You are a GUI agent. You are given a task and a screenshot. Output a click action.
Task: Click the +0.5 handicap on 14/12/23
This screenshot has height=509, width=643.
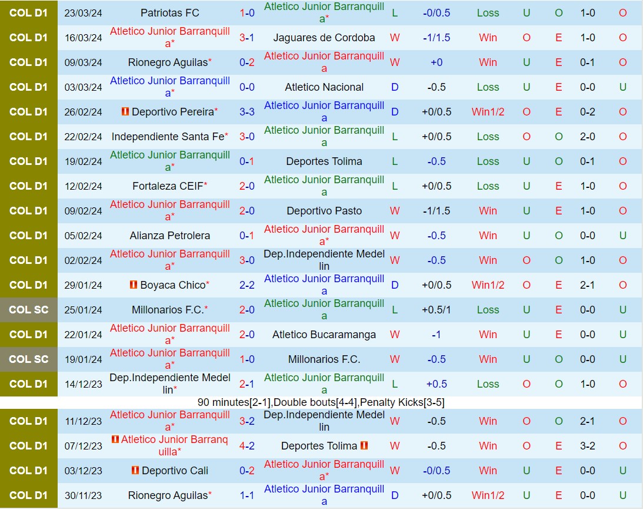437,384
